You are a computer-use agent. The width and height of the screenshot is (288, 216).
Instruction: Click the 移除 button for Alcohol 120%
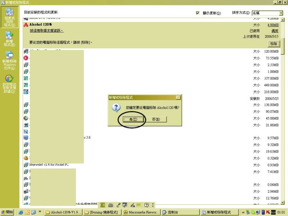coord(274,44)
